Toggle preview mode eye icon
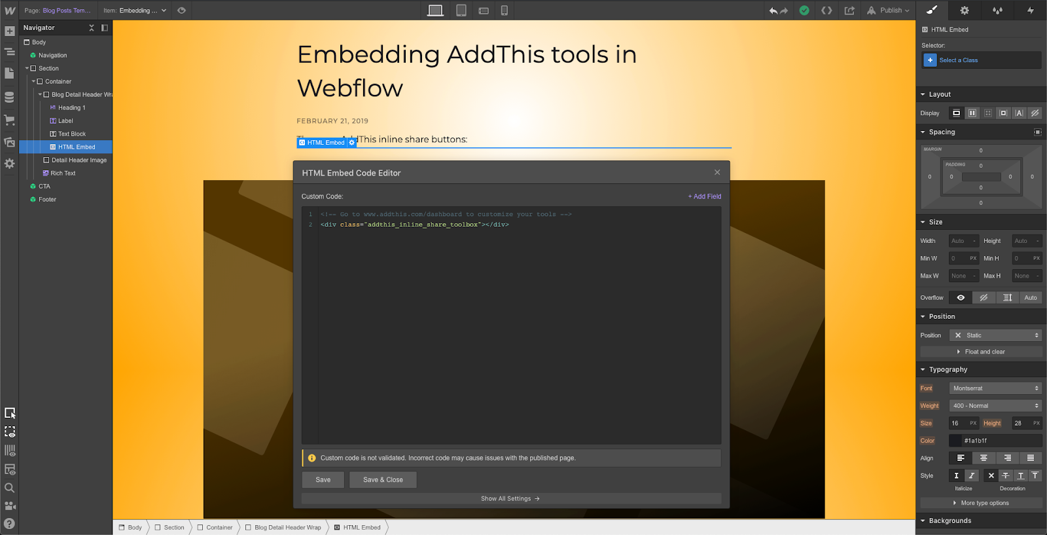Viewport: 1047px width, 535px height. tap(181, 10)
